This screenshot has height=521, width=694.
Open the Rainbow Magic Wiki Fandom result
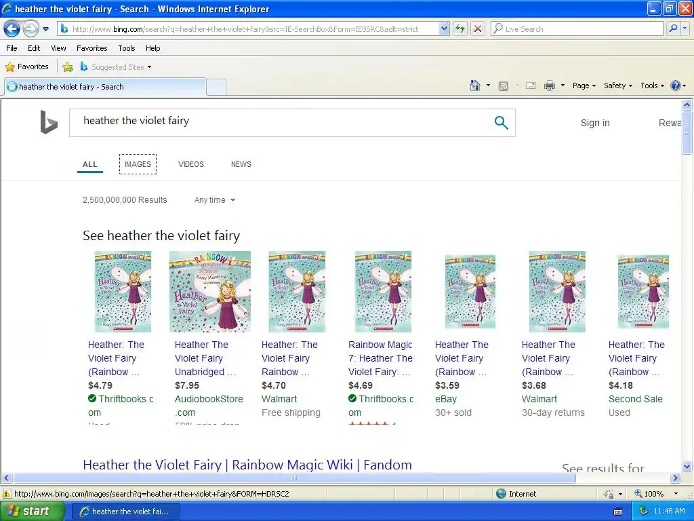coord(247,465)
